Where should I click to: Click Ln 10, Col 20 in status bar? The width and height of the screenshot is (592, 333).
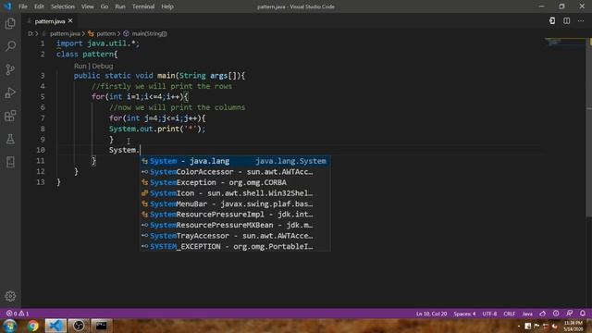[x=431, y=314]
